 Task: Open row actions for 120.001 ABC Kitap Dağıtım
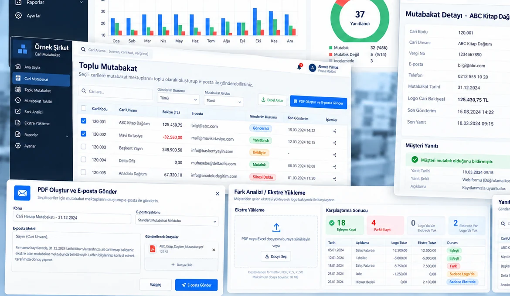(334, 131)
